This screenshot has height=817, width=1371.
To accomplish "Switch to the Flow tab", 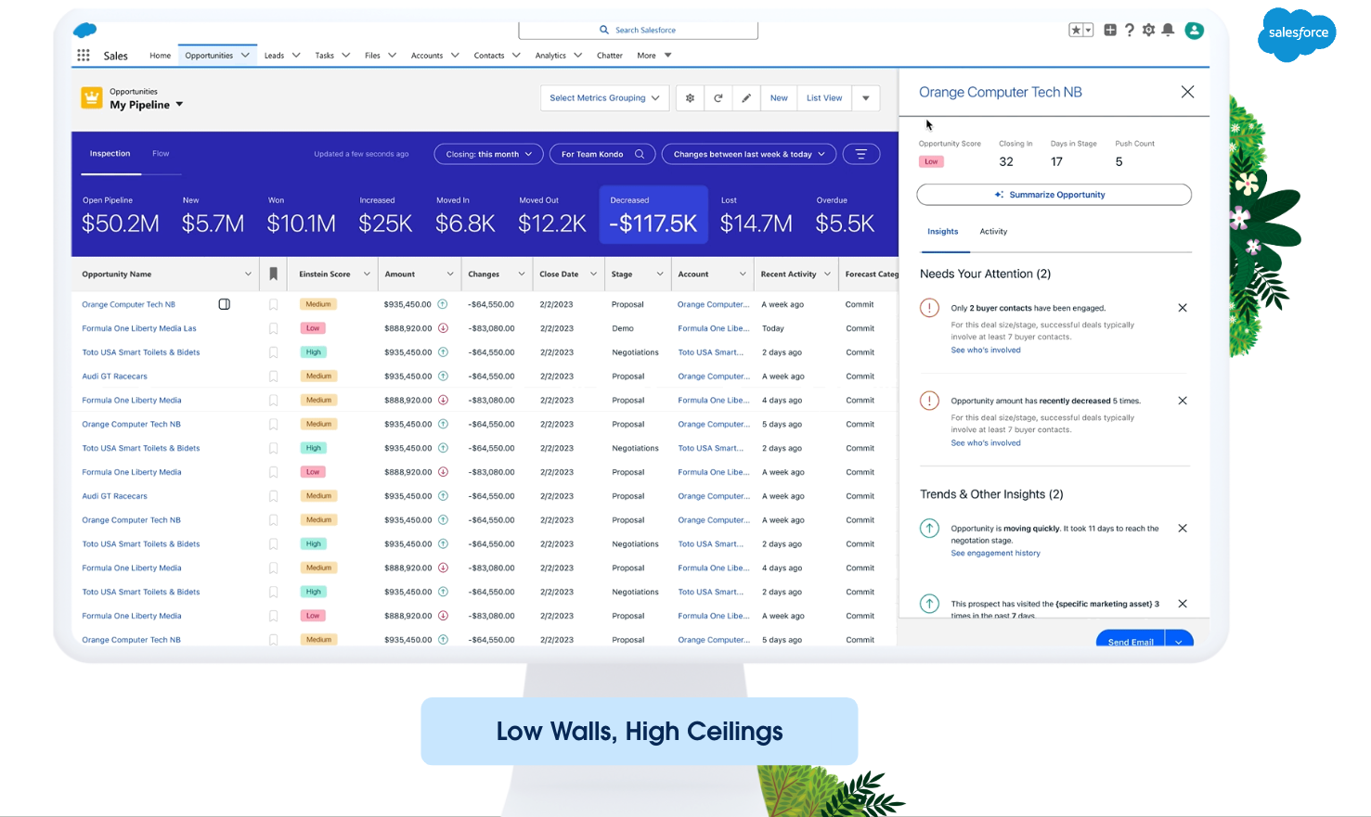I will (x=161, y=154).
